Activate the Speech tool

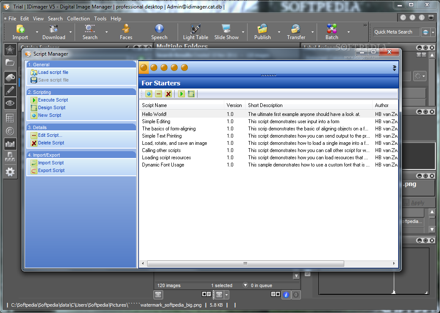pos(159,32)
